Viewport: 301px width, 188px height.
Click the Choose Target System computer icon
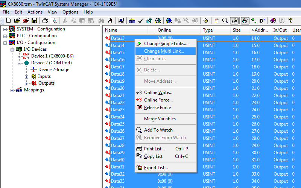[x=121, y=20]
